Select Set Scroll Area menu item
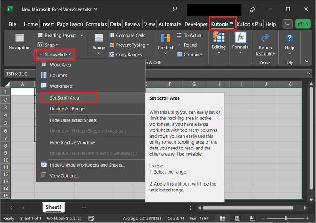 coord(65,97)
